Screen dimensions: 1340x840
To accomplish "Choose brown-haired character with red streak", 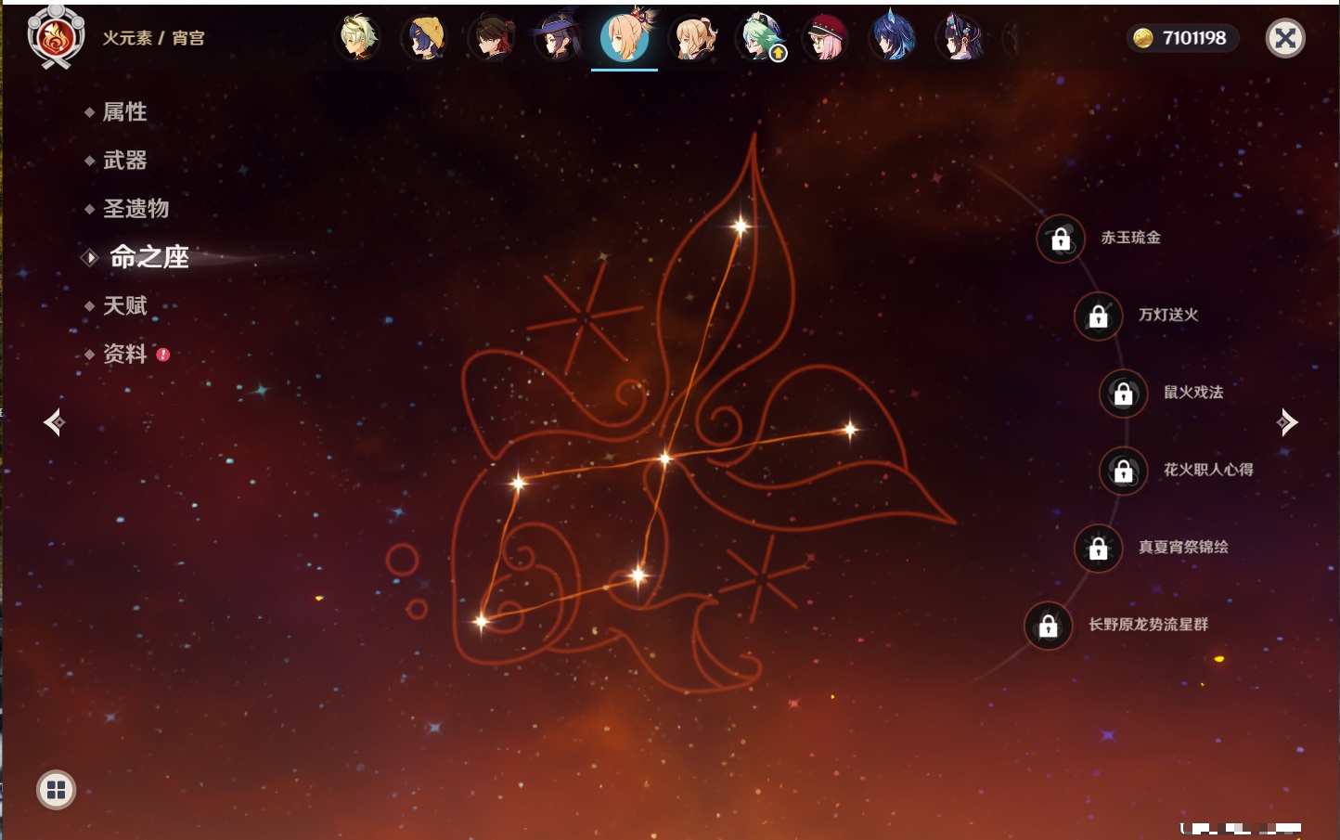I will pyautogui.click(x=492, y=38).
